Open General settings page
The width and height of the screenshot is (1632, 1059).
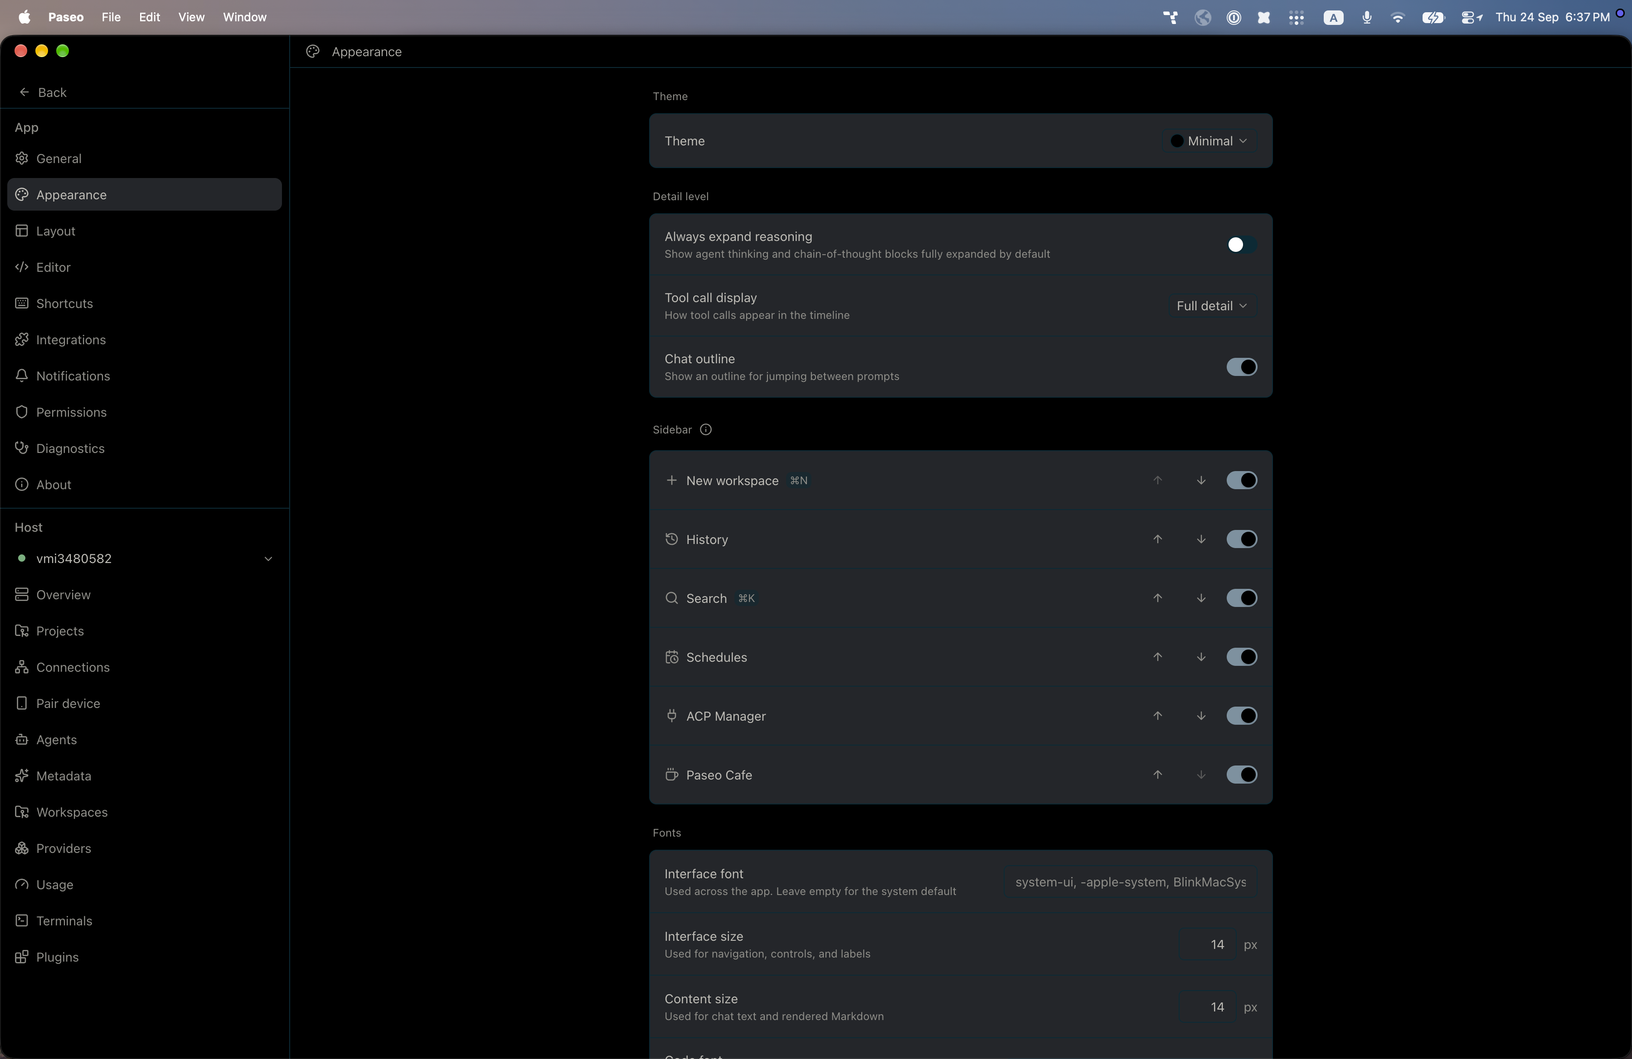[x=145, y=158]
